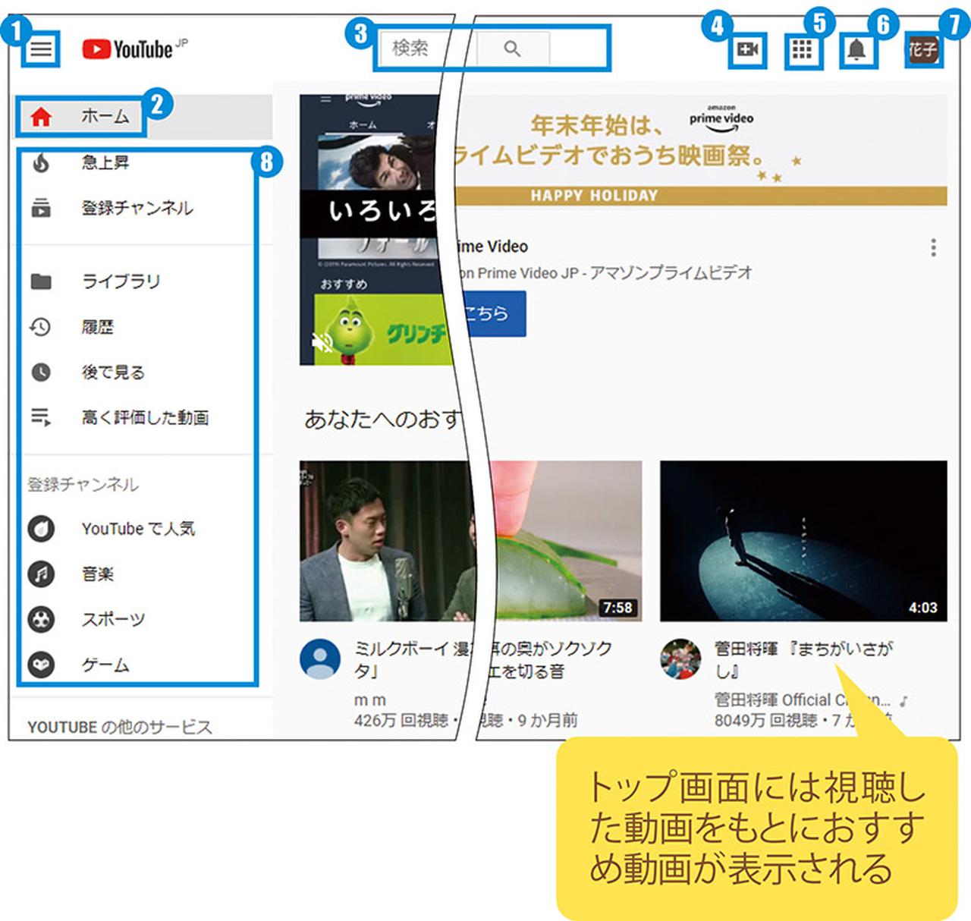Click the red home icon
This screenshot has width=971, height=921.
click(41, 117)
